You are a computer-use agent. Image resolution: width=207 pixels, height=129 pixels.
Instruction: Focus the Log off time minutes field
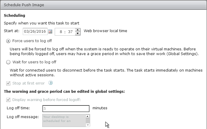tap(66, 108)
